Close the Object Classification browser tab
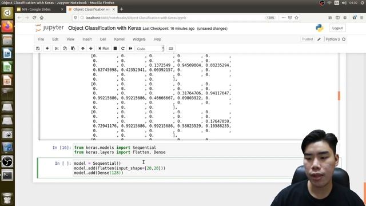The image size is (366, 206). 114,9
